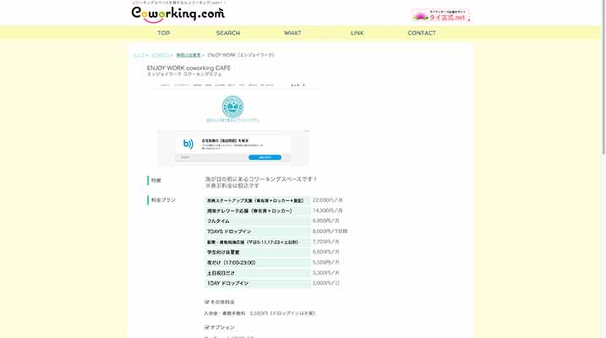The image size is (606, 338).
Task: Click the 表示料金は税込です note
Action: [232, 186]
